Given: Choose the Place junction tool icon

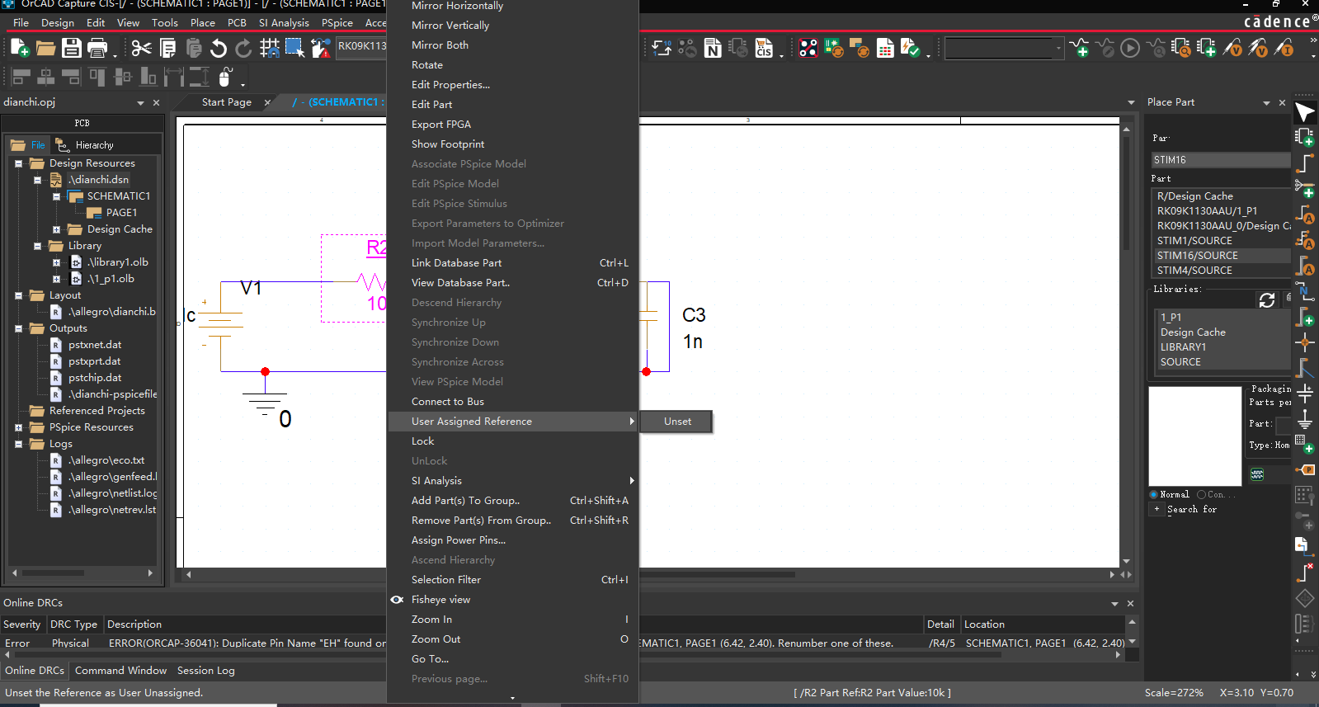Looking at the screenshot, I should tap(1304, 342).
